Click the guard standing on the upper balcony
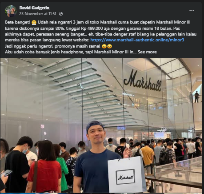Screen dimensions: 204x194 196,97
